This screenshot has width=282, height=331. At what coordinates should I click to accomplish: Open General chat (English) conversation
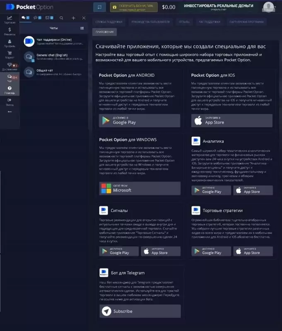pyautogui.click(x=53, y=57)
